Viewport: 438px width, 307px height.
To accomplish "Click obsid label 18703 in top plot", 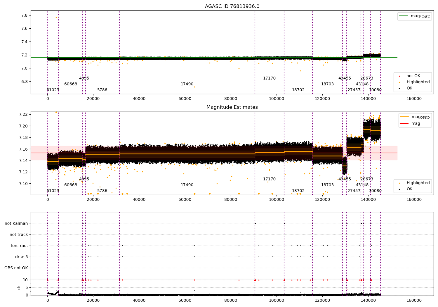I will 327,84.
